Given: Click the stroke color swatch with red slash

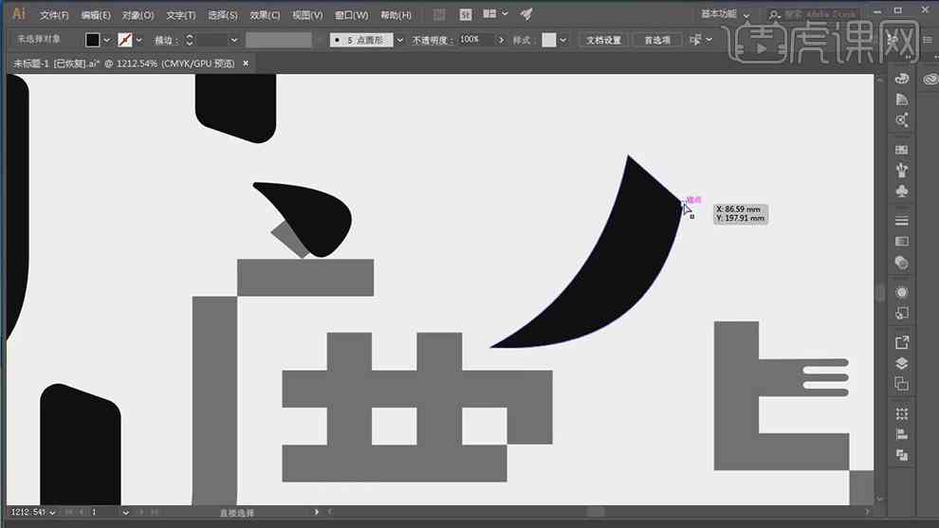Looking at the screenshot, I should 124,40.
